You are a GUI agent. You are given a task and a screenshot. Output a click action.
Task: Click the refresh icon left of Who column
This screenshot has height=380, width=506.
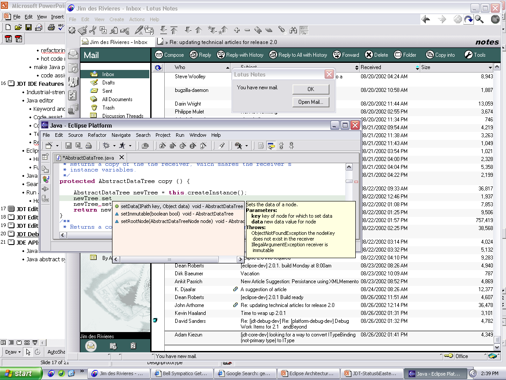click(158, 68)
